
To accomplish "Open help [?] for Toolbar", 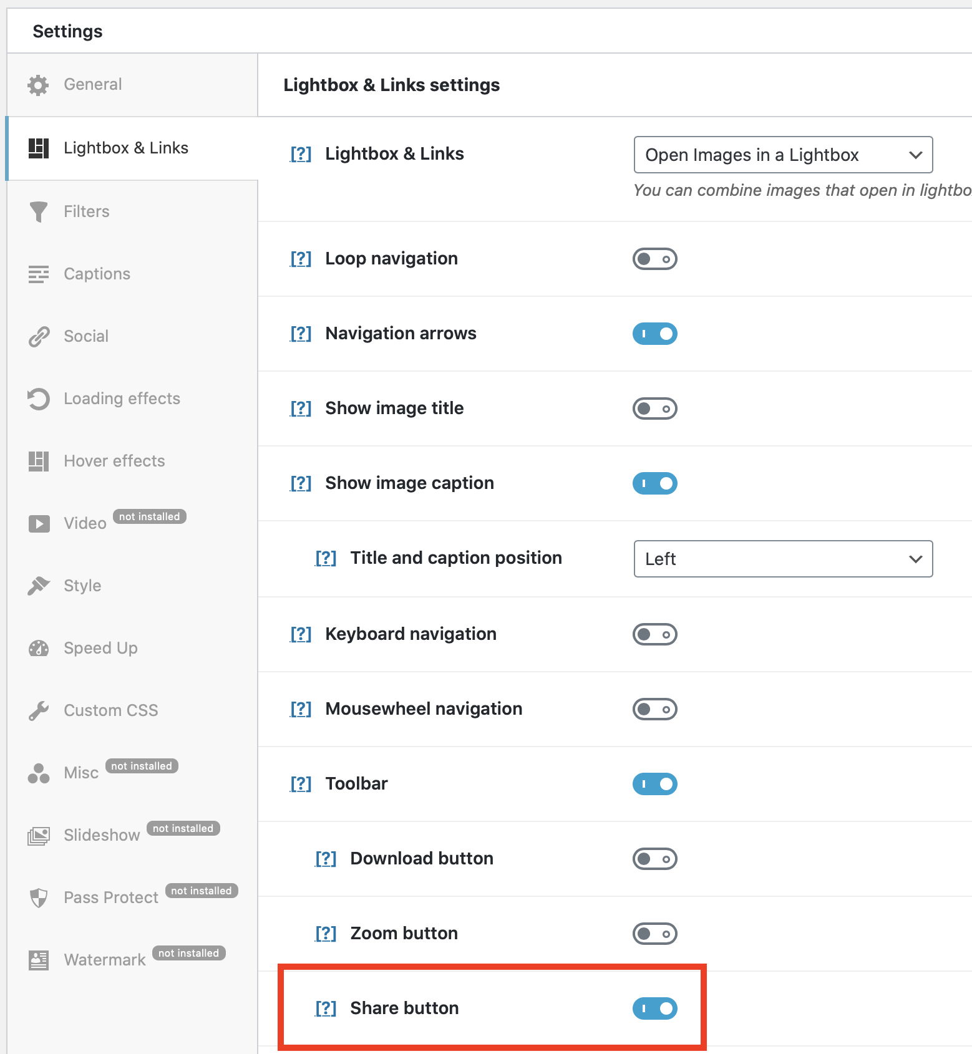I will (x=301, y=784).
